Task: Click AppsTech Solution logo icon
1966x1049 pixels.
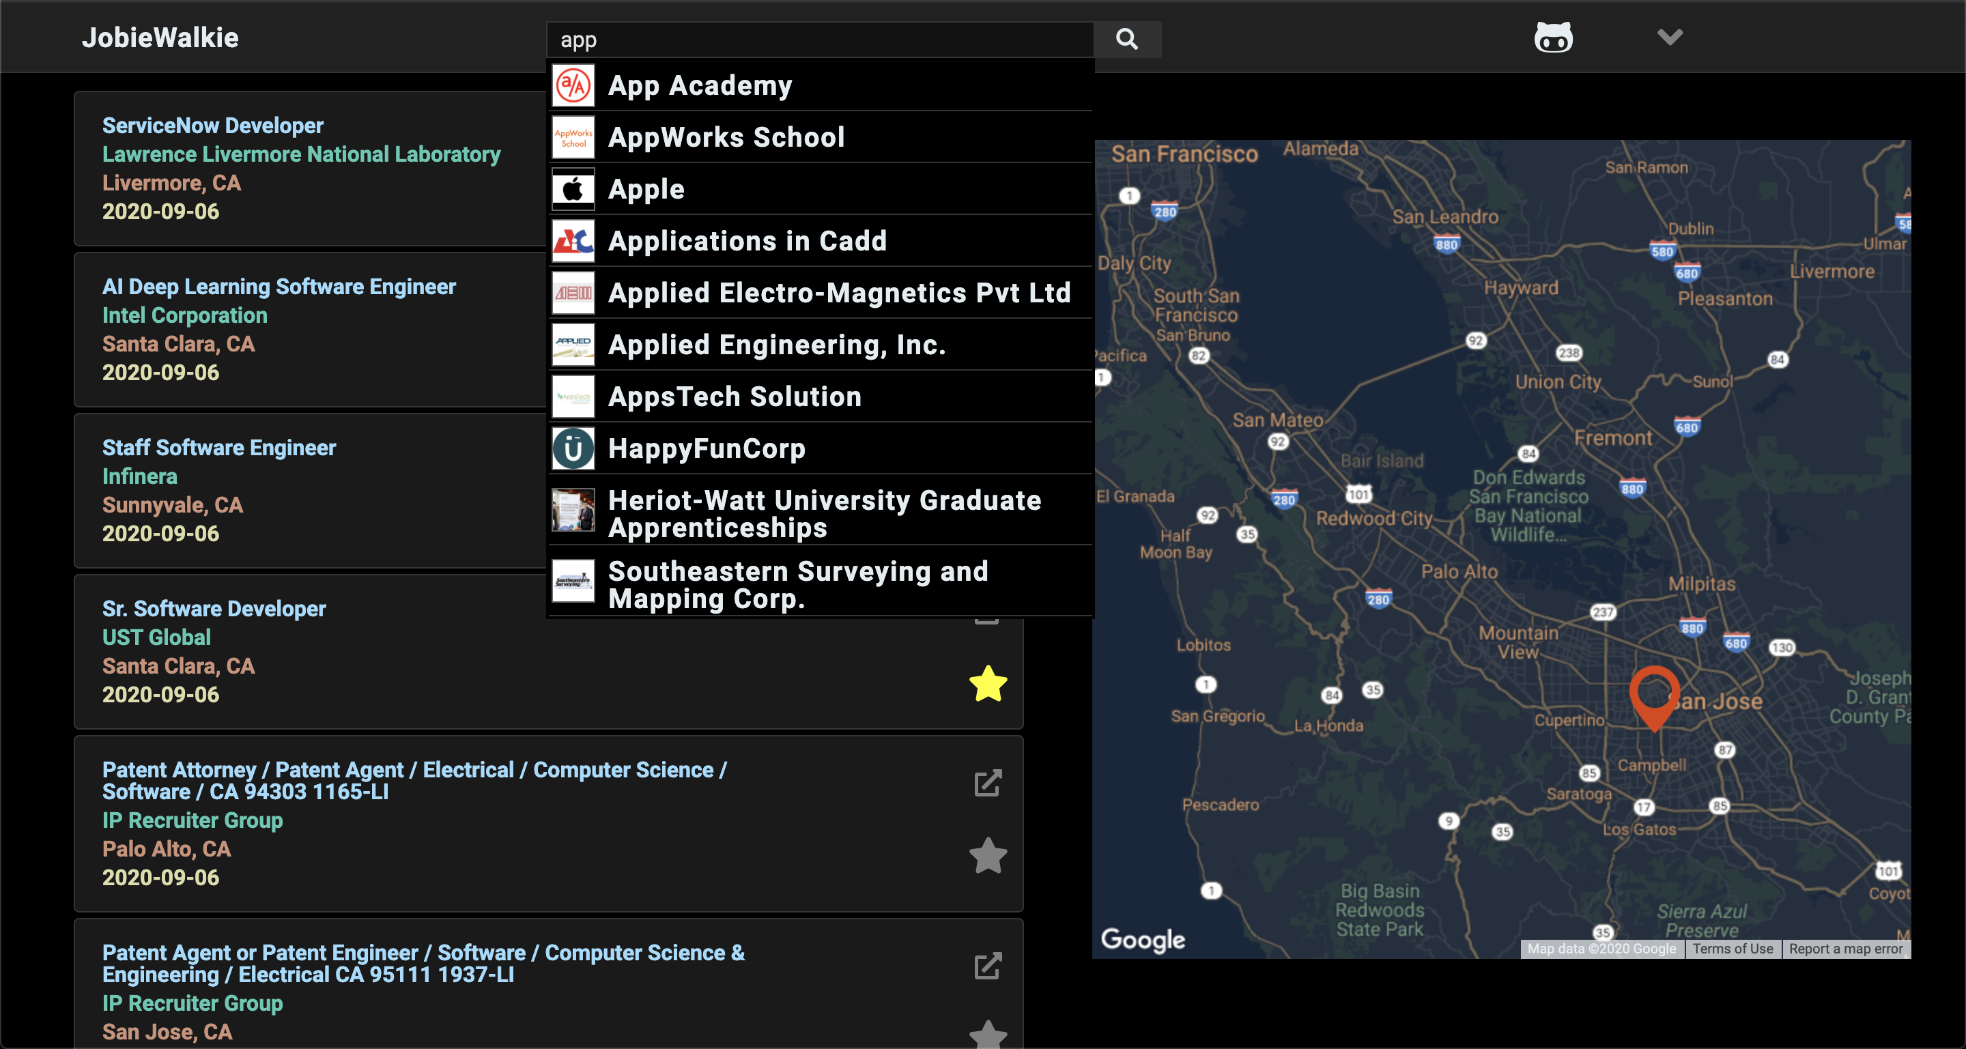Action: point(573,397)
